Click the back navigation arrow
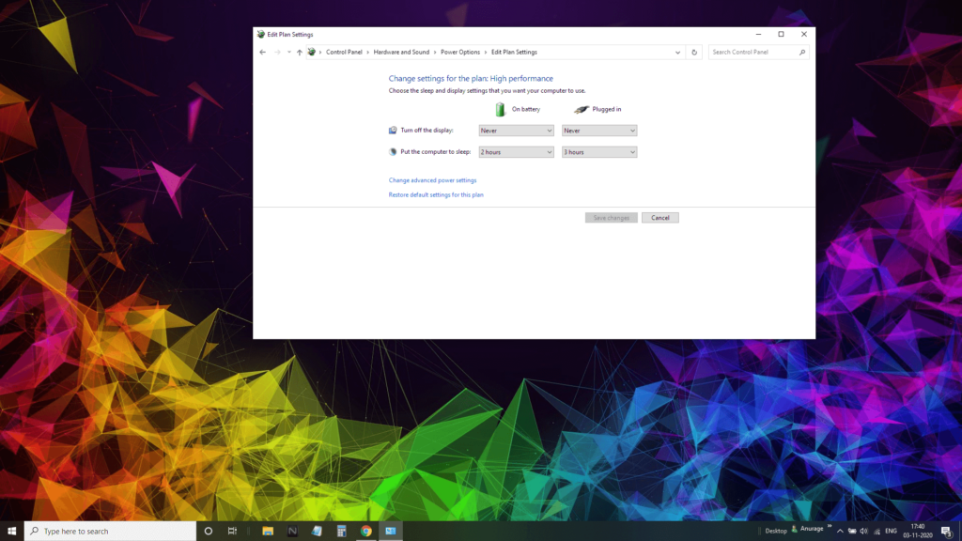The height and width of the screenshot is (541, 962). click(263, 52)
